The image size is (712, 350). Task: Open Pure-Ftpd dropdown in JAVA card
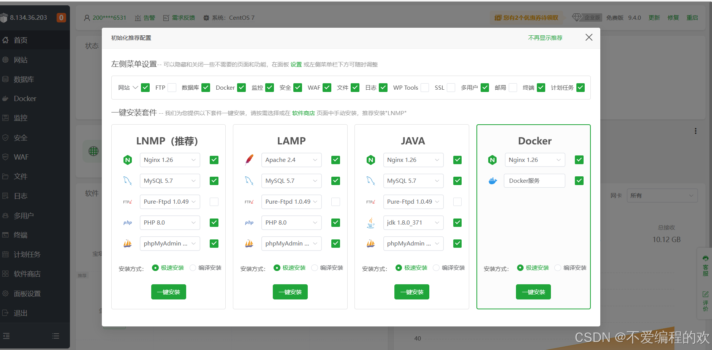(413, 202)
